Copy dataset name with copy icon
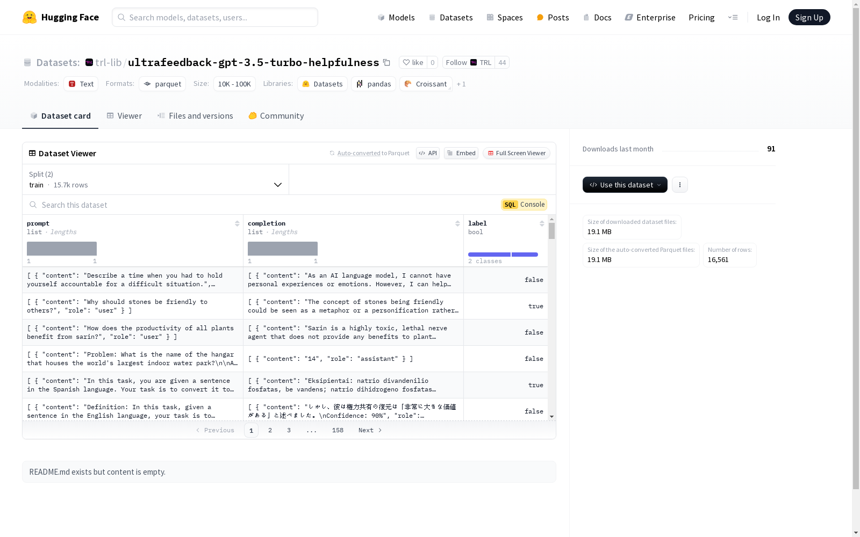This screenshot has width=860, height=537. click(x=386, y=62)
